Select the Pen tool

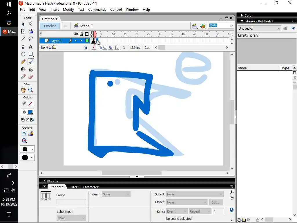pos(23,47)
